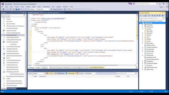Click the Description column header in Error List
The height and width of the screenshot is (95, 169).
pos(43,76)
